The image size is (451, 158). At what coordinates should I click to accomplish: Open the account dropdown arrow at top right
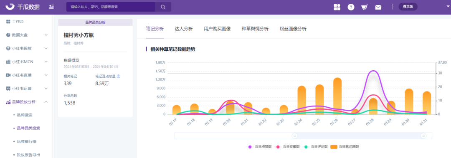click(x=448, y=6)
